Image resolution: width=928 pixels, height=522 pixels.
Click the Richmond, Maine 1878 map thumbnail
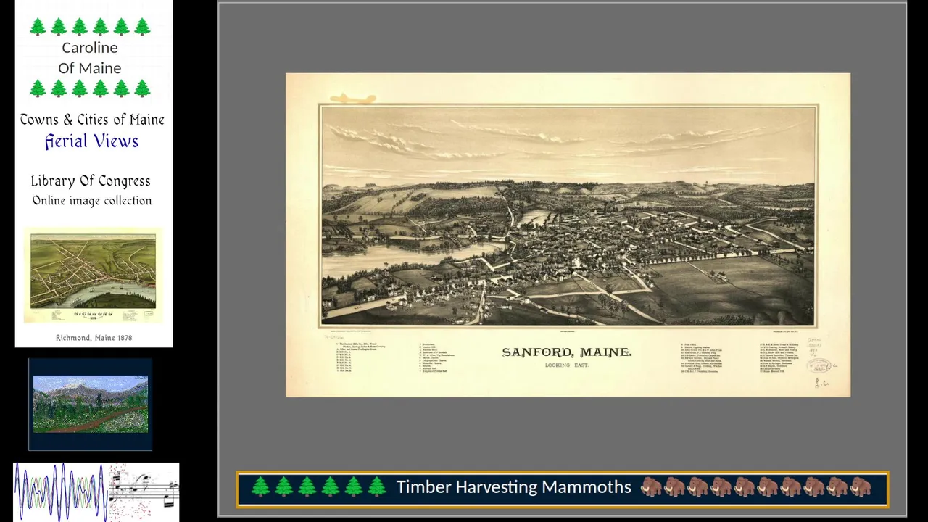[x=93, y=276]
